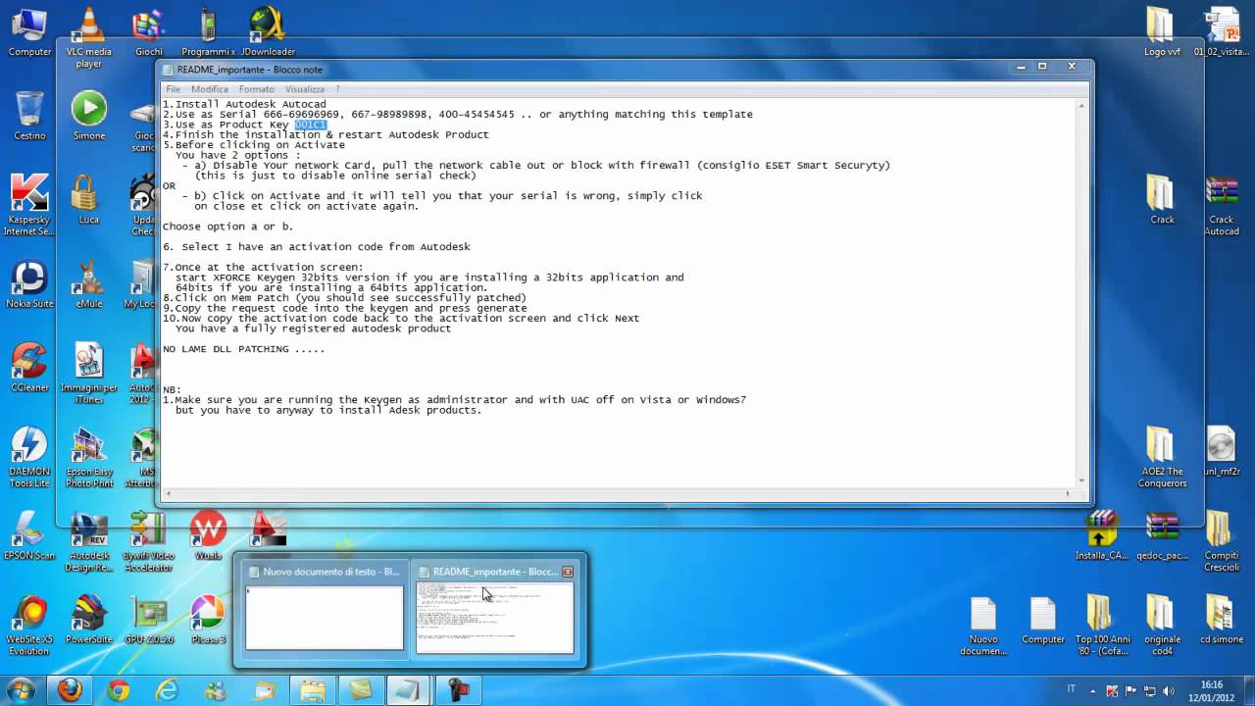This screenshot has height=706, width=1255.
Task: Click the highlighted product key text 001C1
Action: (310, 125)
